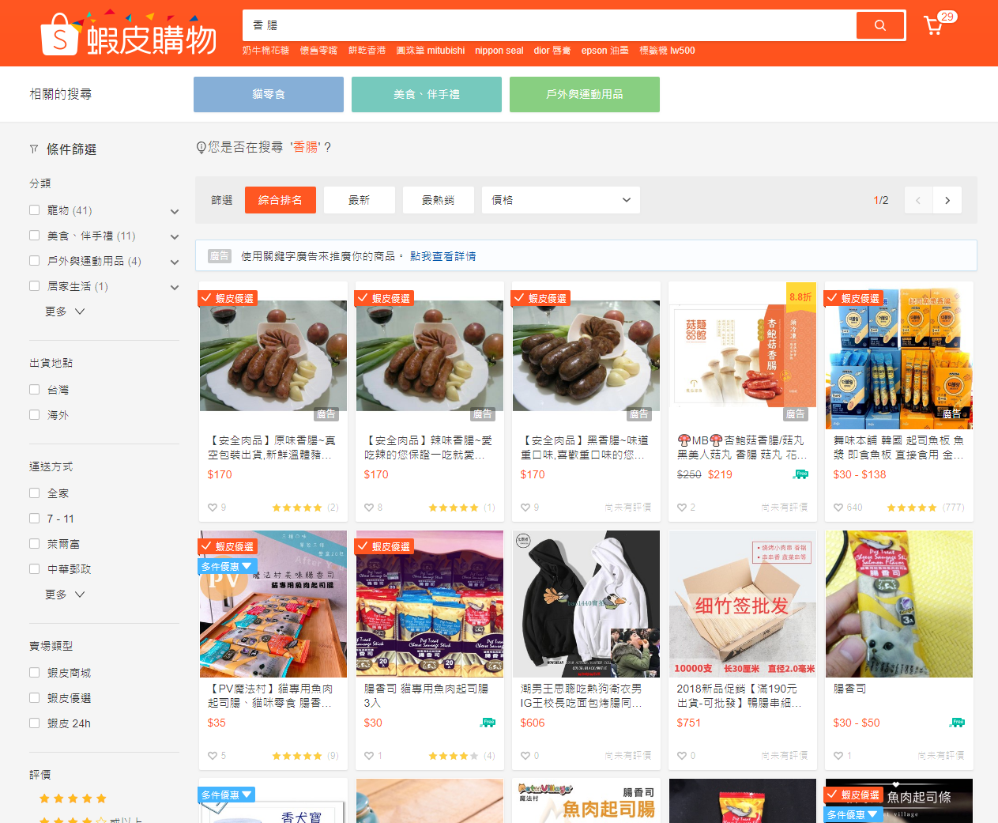
Task: Click heart icon on PV魔法村 $35 product
Action: tap(212, 756)
